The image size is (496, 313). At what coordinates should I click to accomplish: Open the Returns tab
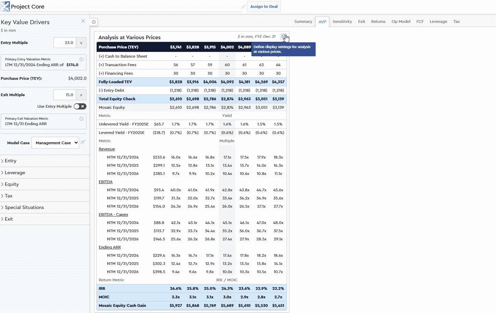pos(378,21)
